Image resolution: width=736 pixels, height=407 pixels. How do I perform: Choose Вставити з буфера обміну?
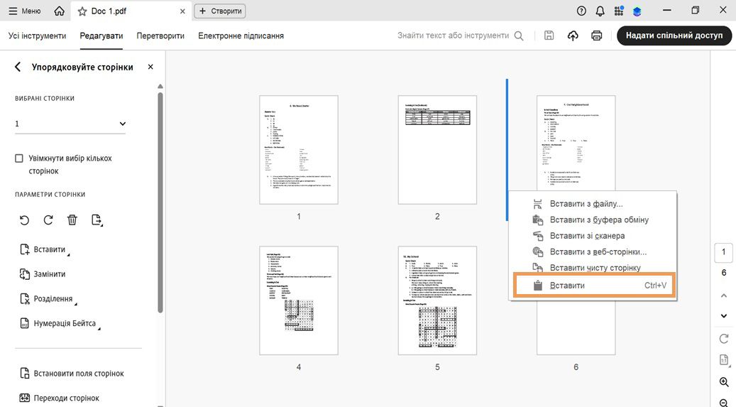pyautogui.click(x=593, y=220)
